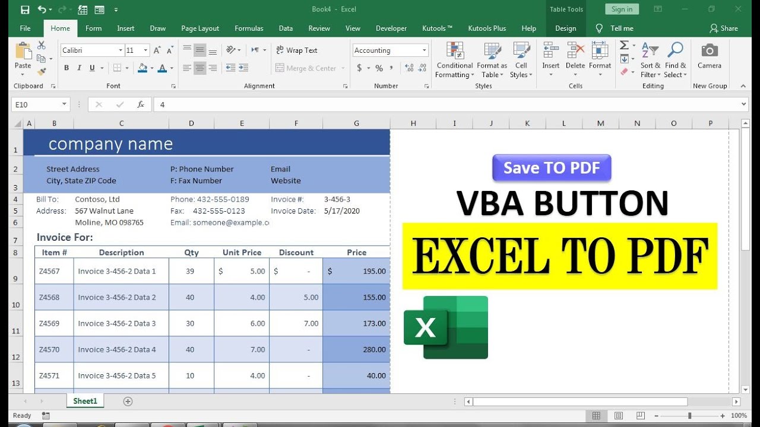Open the Formulas tab
760x427 pixels.
249,28
